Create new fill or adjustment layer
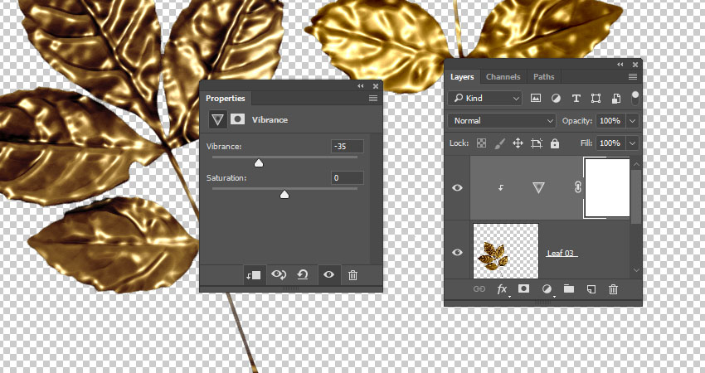Image resolution: width=705 pixels, height=373 pixels. 547,289
